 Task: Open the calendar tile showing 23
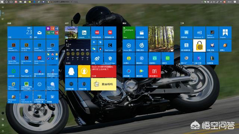[20, 33]
